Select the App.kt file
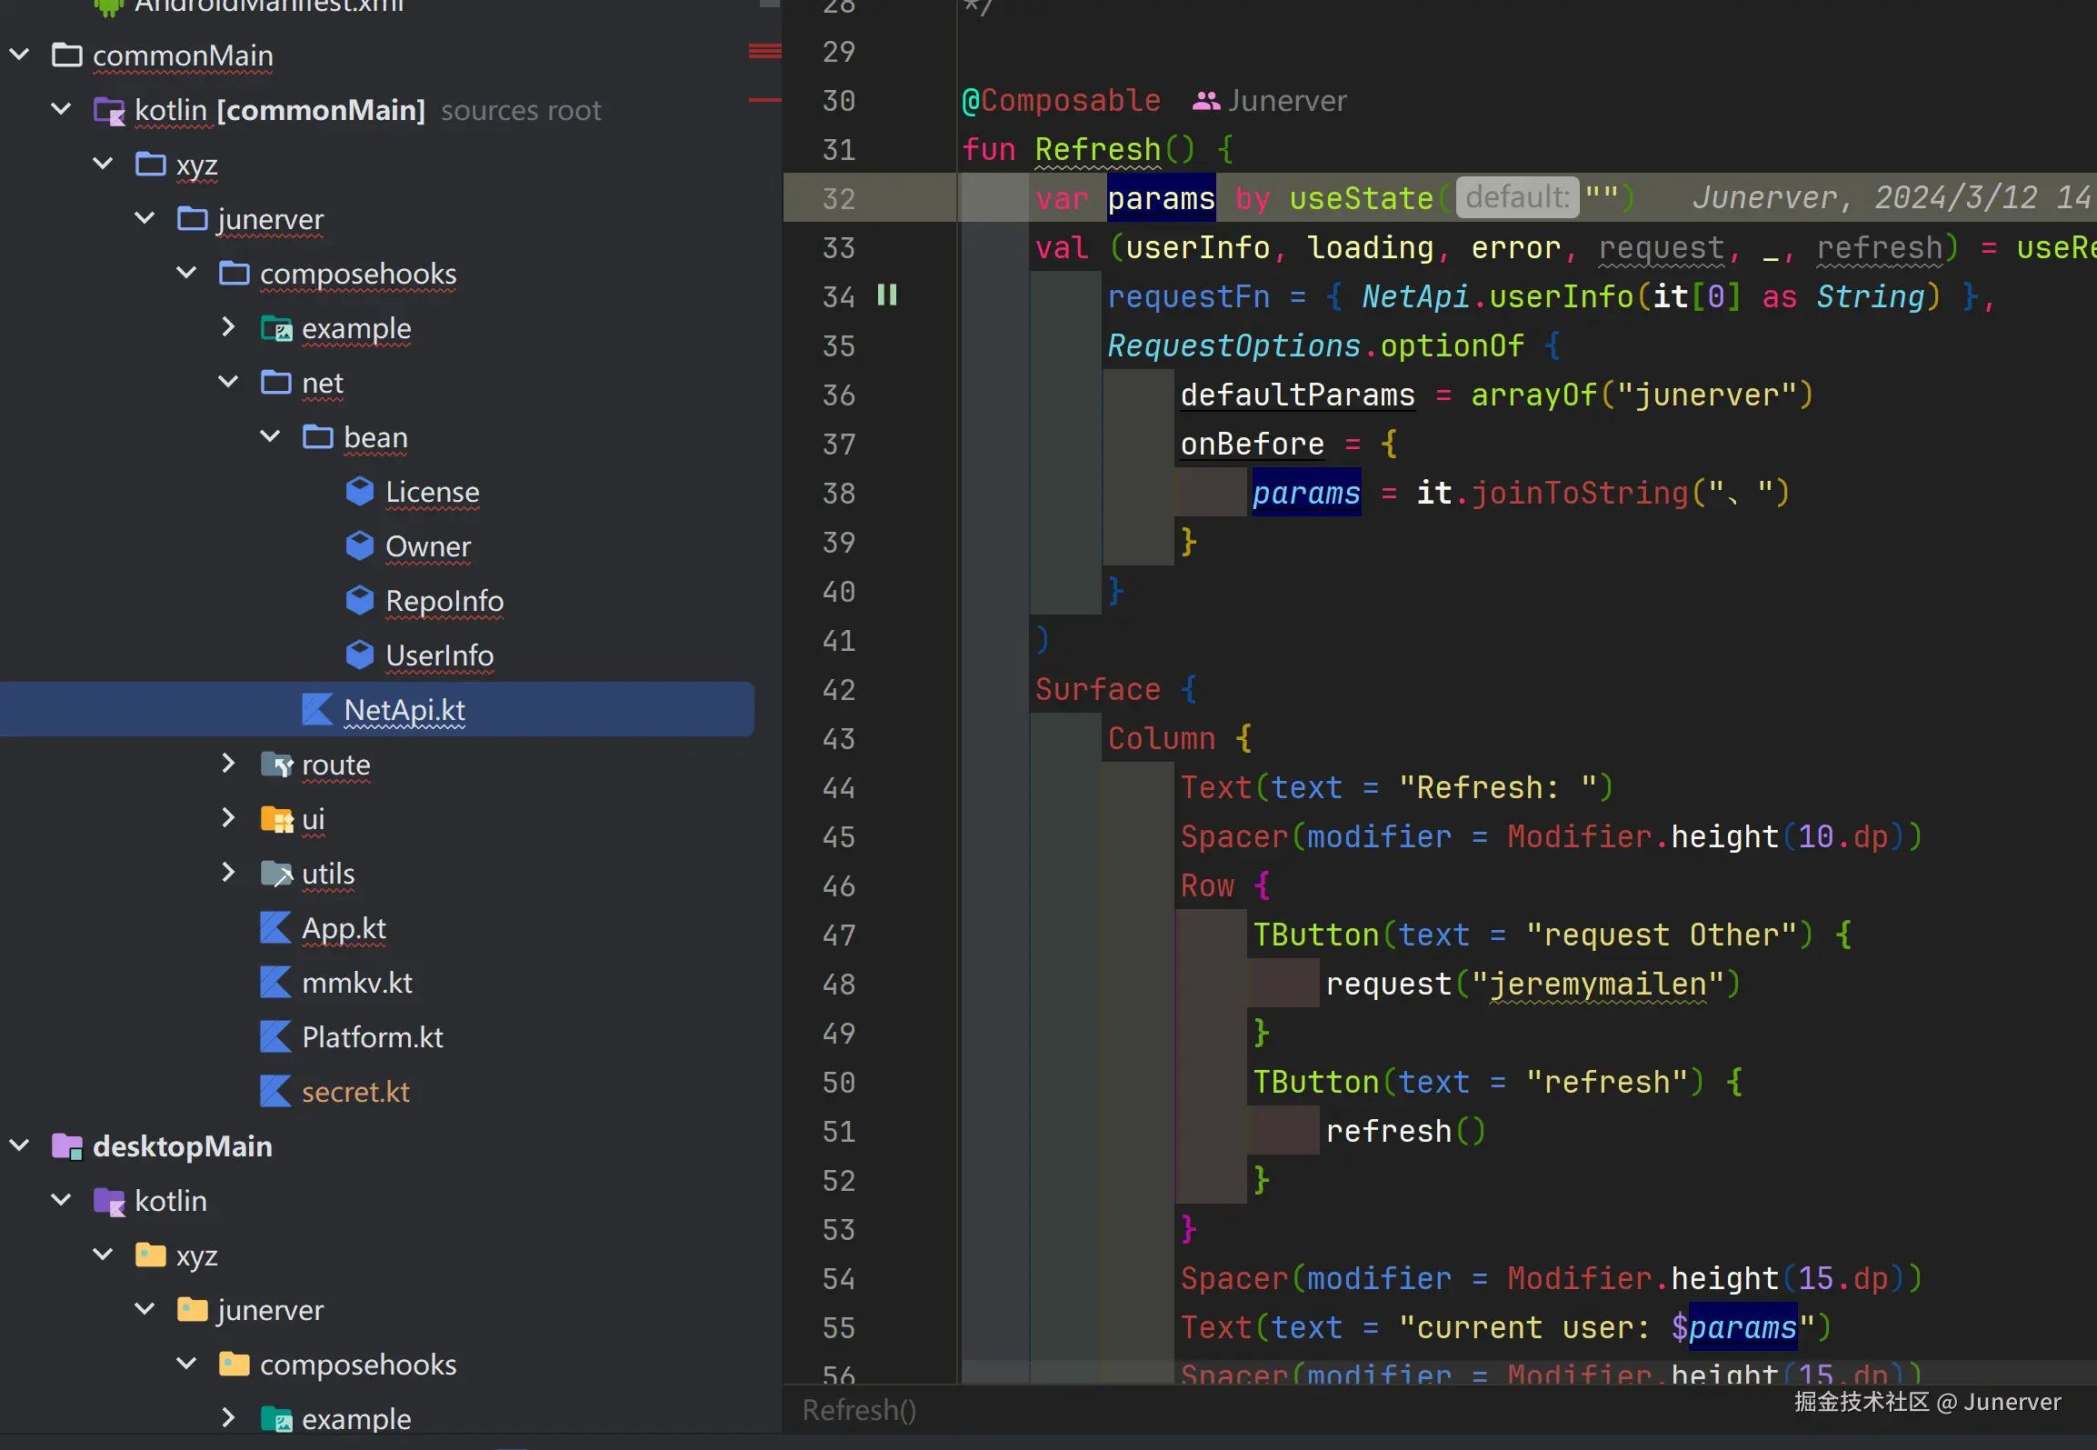The image size is (2097, 1450). click(x=344, y=928)
